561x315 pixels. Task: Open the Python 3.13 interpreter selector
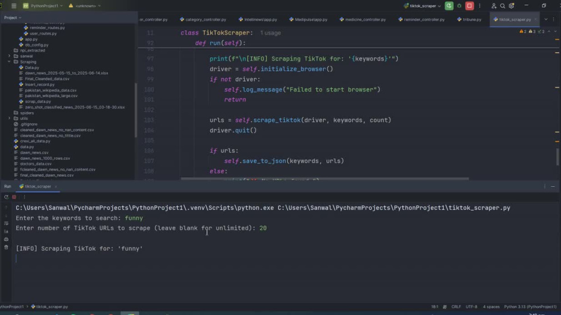click(530, 307)
